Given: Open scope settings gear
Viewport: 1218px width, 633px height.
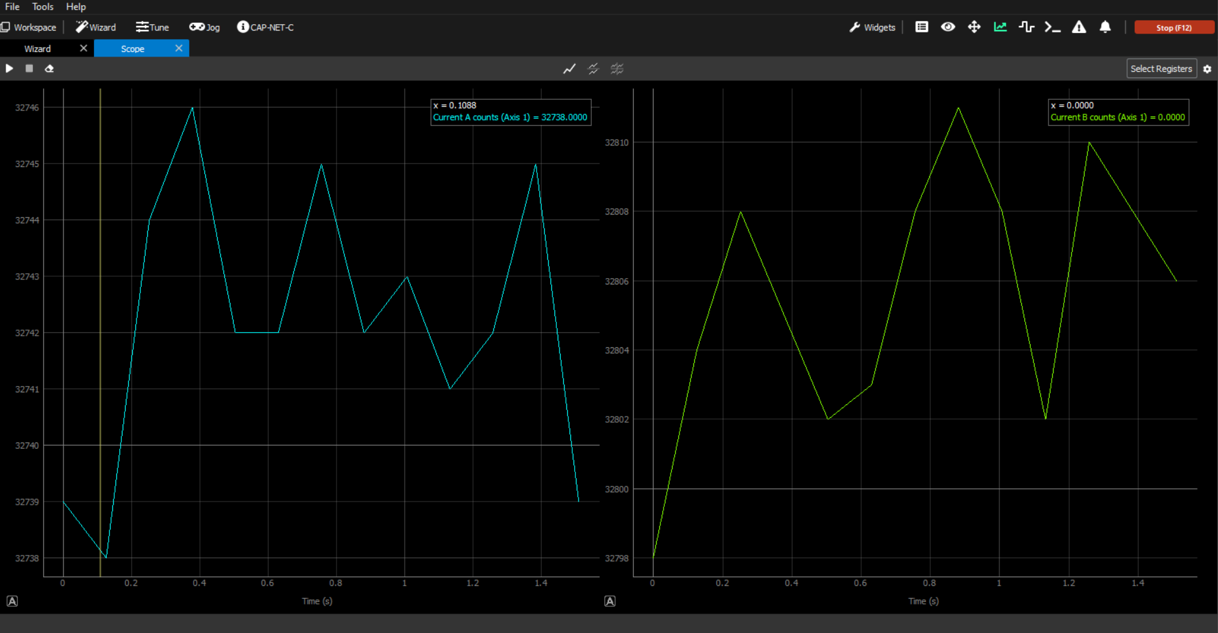Looking at the screenshot, I should point(1207,69).
